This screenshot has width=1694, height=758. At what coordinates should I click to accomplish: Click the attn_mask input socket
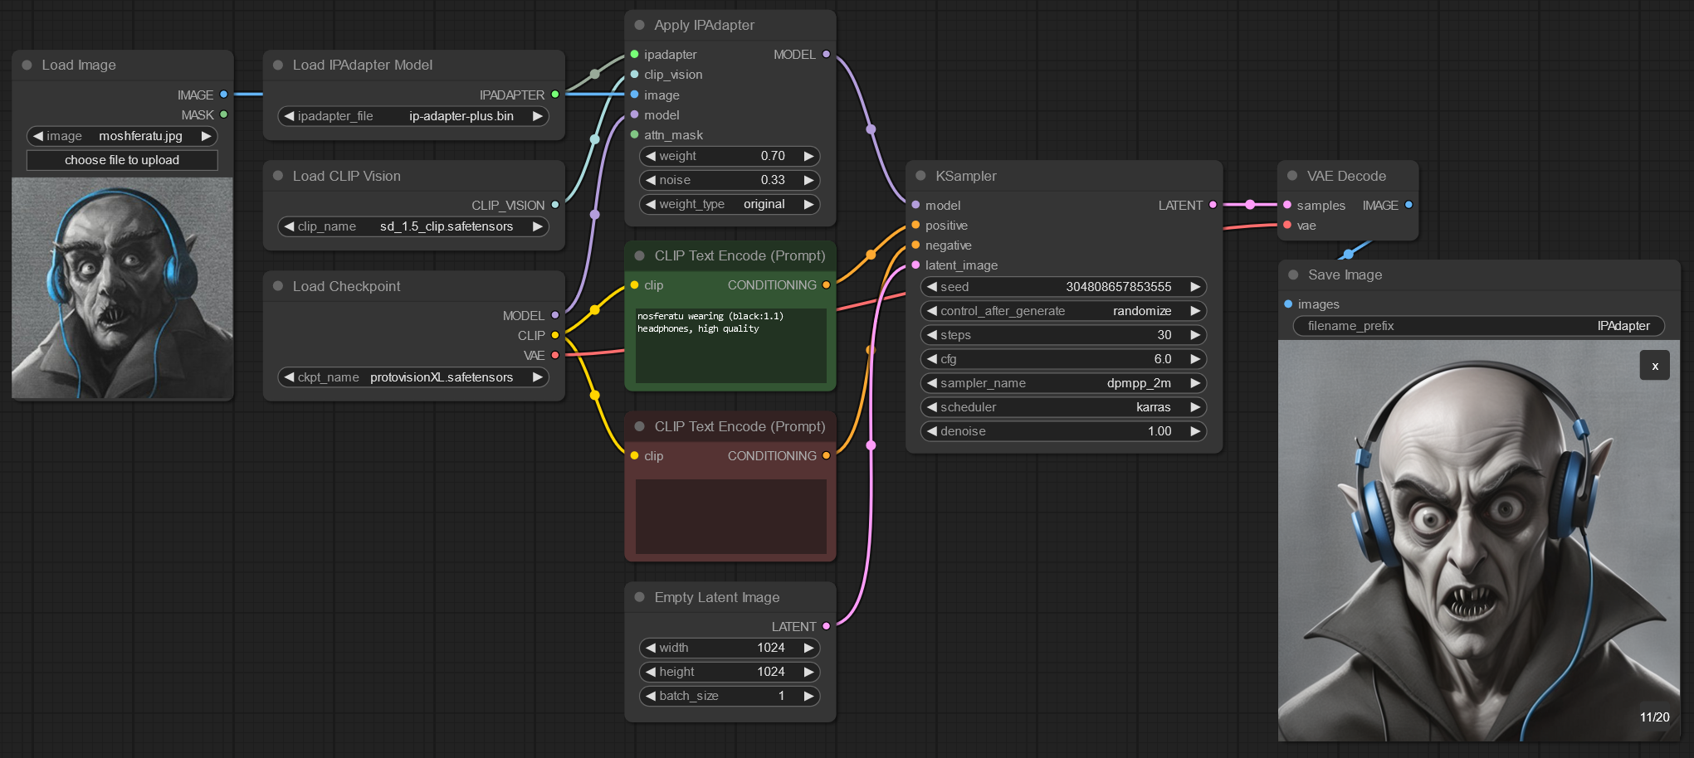635,134
